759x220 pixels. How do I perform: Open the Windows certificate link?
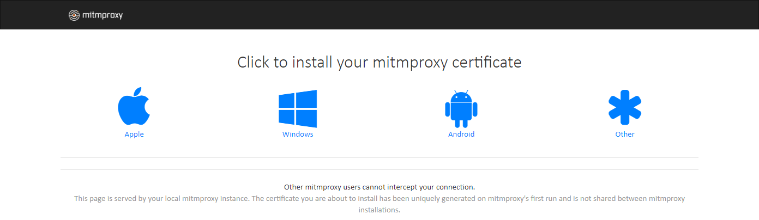point(298,134)
